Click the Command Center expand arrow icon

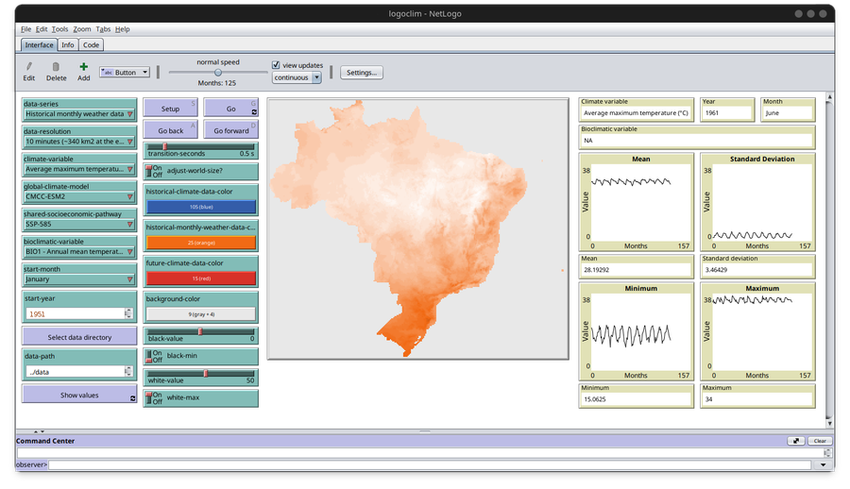[795, 441]
